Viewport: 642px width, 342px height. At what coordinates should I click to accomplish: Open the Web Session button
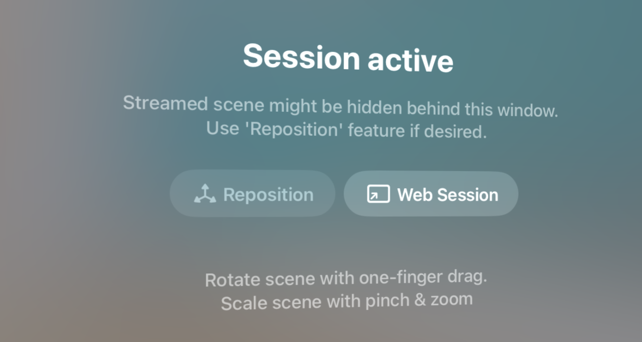tap(431, 194)
